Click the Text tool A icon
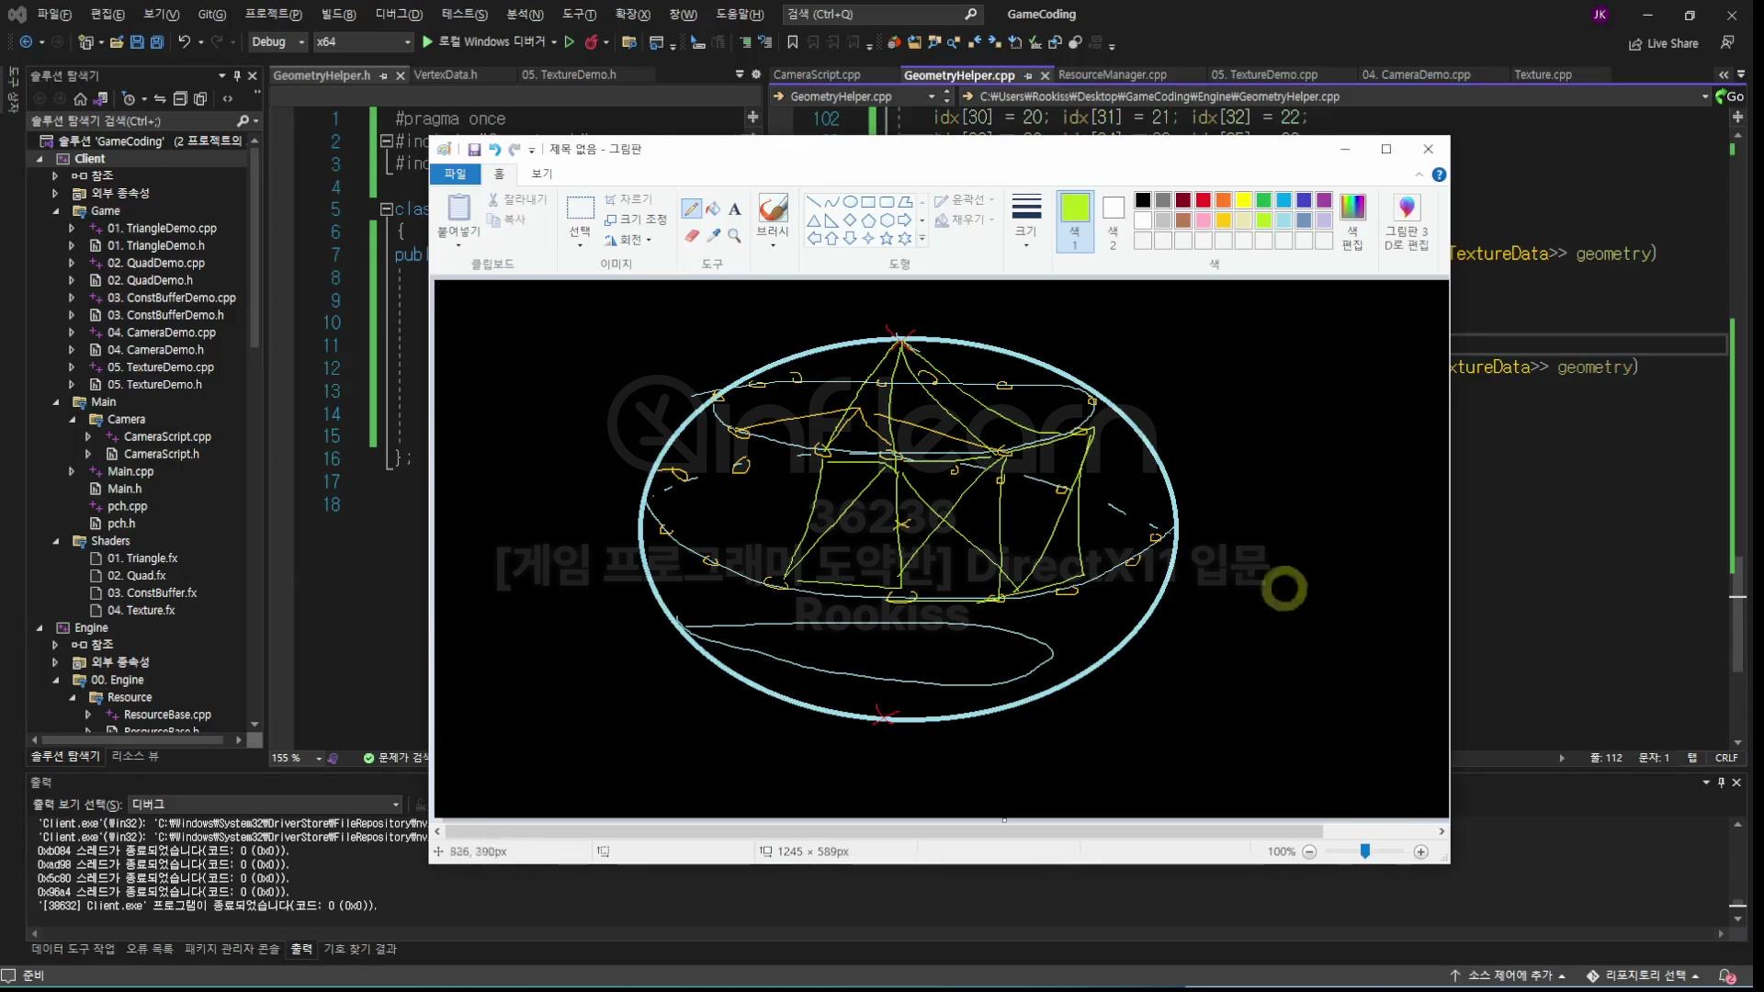 (734, 209)
